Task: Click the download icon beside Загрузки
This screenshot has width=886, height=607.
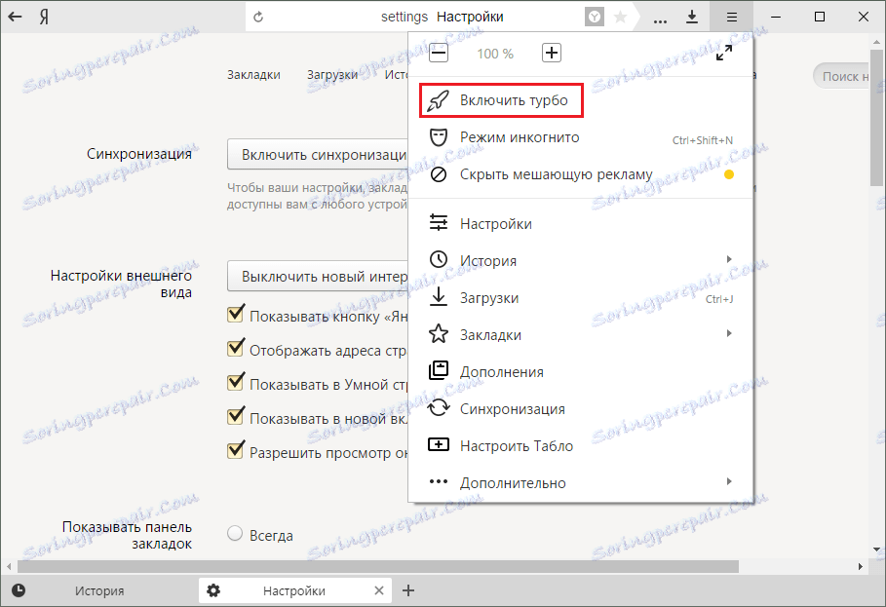Action: (439, 297)
